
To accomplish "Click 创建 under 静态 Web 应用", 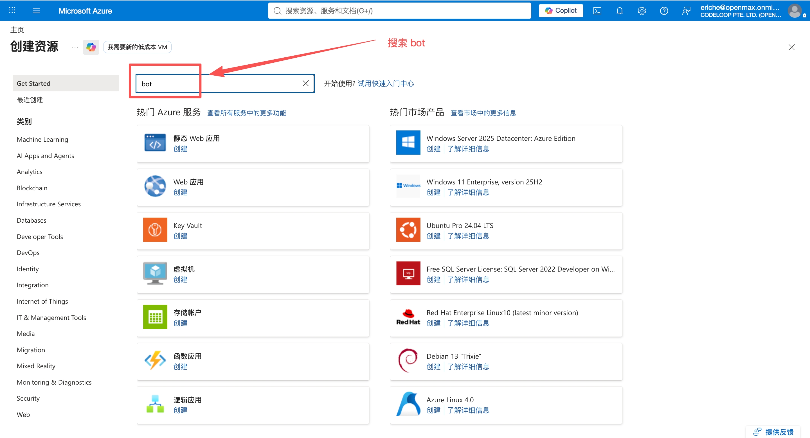I will pyautogui.click(x=181, y=149).
